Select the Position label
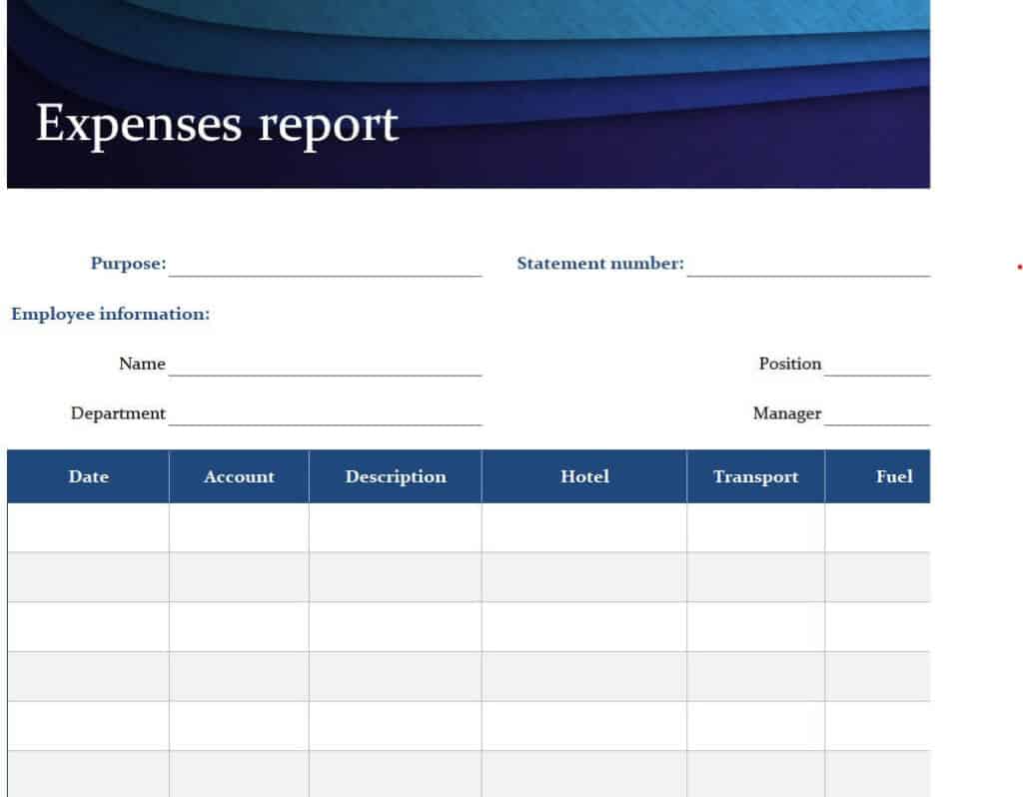This screenshot has width=1023, height=797. [790, 364]
